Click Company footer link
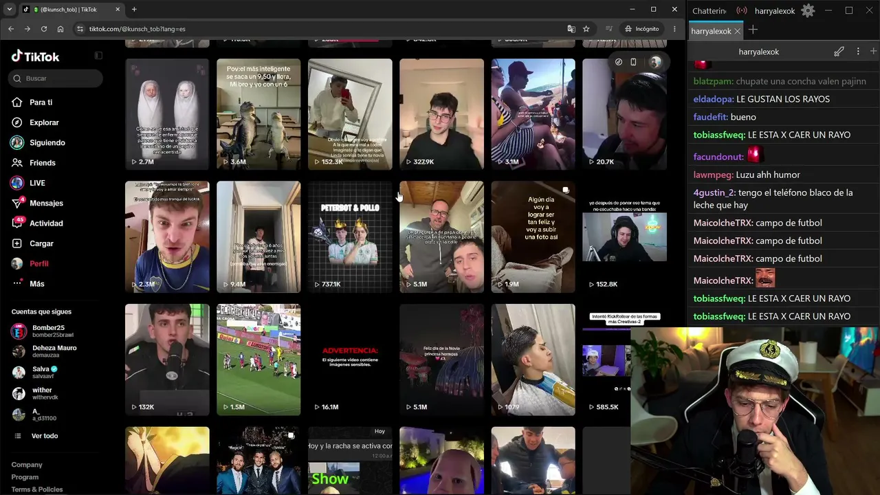 click(x=27, y=465)
